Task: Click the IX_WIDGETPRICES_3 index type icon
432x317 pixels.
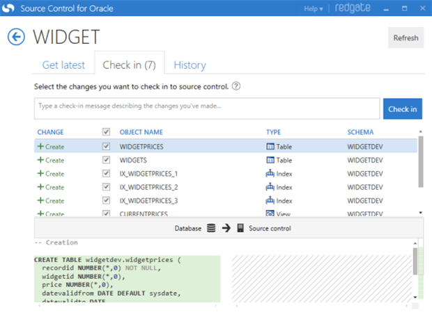Action: 270,200
